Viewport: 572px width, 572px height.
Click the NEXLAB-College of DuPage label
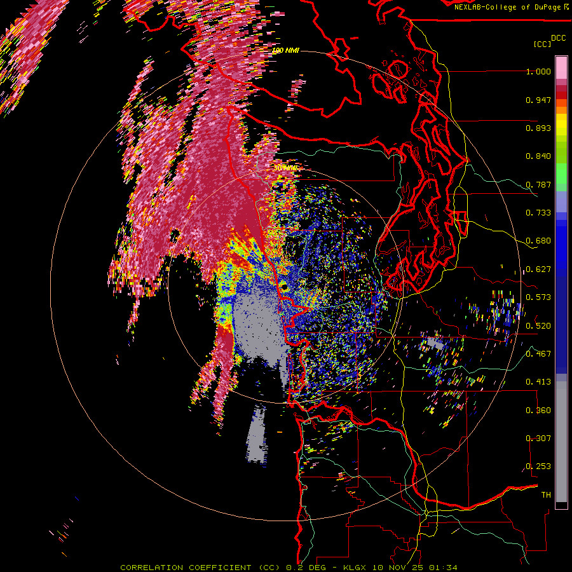(x=508, y=7)
